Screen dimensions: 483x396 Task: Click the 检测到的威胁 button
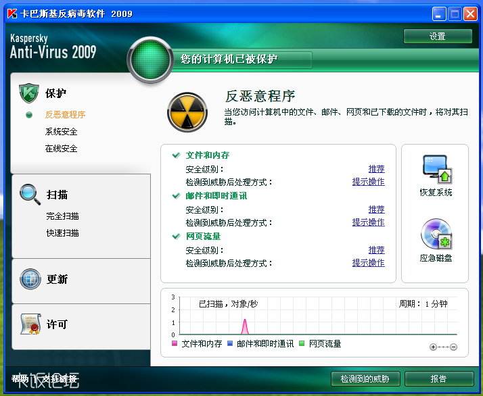click(x=365, y=378)
